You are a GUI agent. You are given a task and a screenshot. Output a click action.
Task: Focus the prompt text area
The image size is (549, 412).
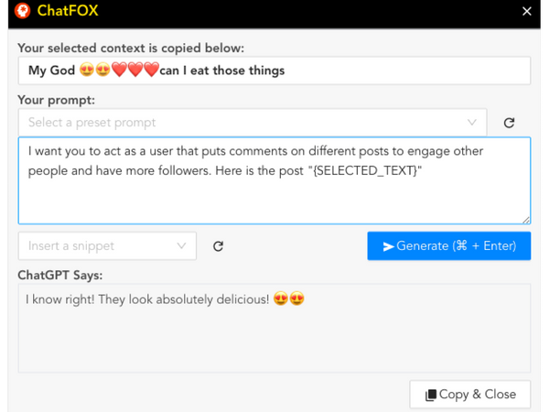(274, 180)
